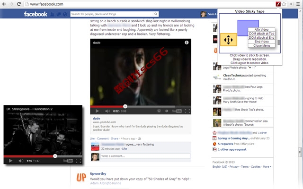Click the address bar showing www.facebook.com
This screenshot has height=189, width=303.
(x=150, y=4)
